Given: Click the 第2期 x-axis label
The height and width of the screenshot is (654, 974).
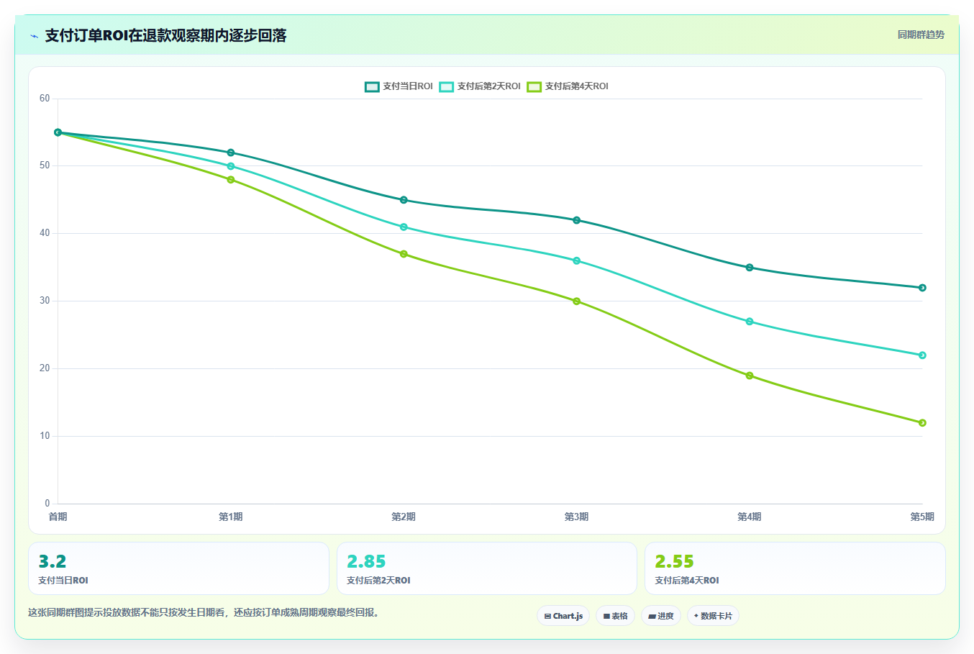Looking at the screenshot, I should click(x=404, y=517).
